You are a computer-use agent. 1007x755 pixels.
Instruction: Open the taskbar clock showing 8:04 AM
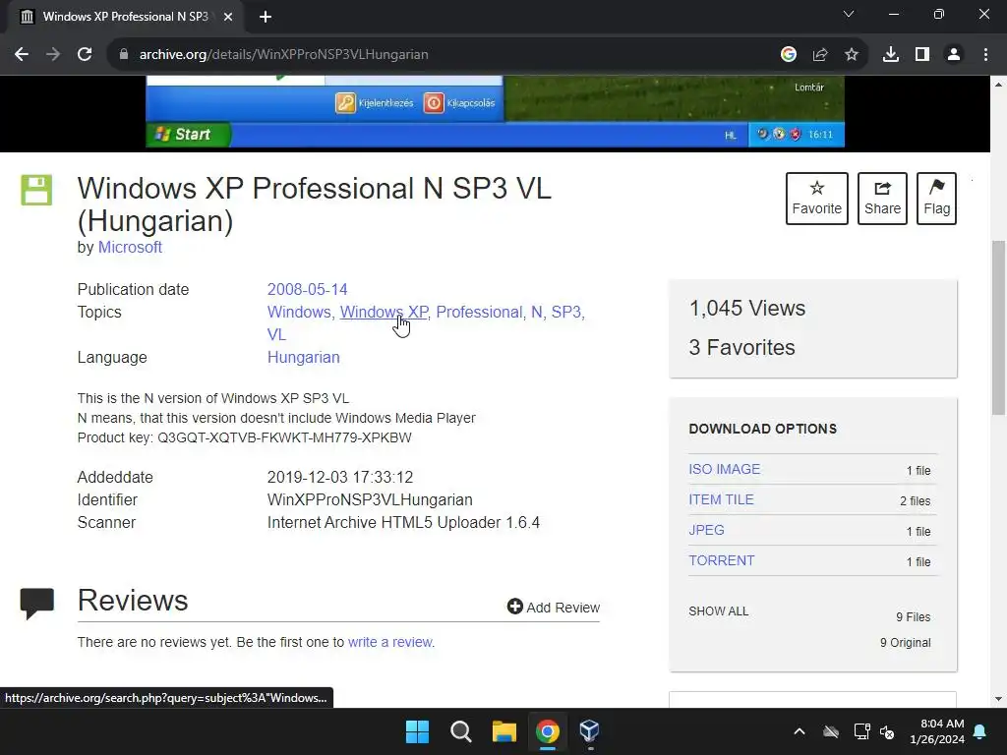tap(937, 731)
